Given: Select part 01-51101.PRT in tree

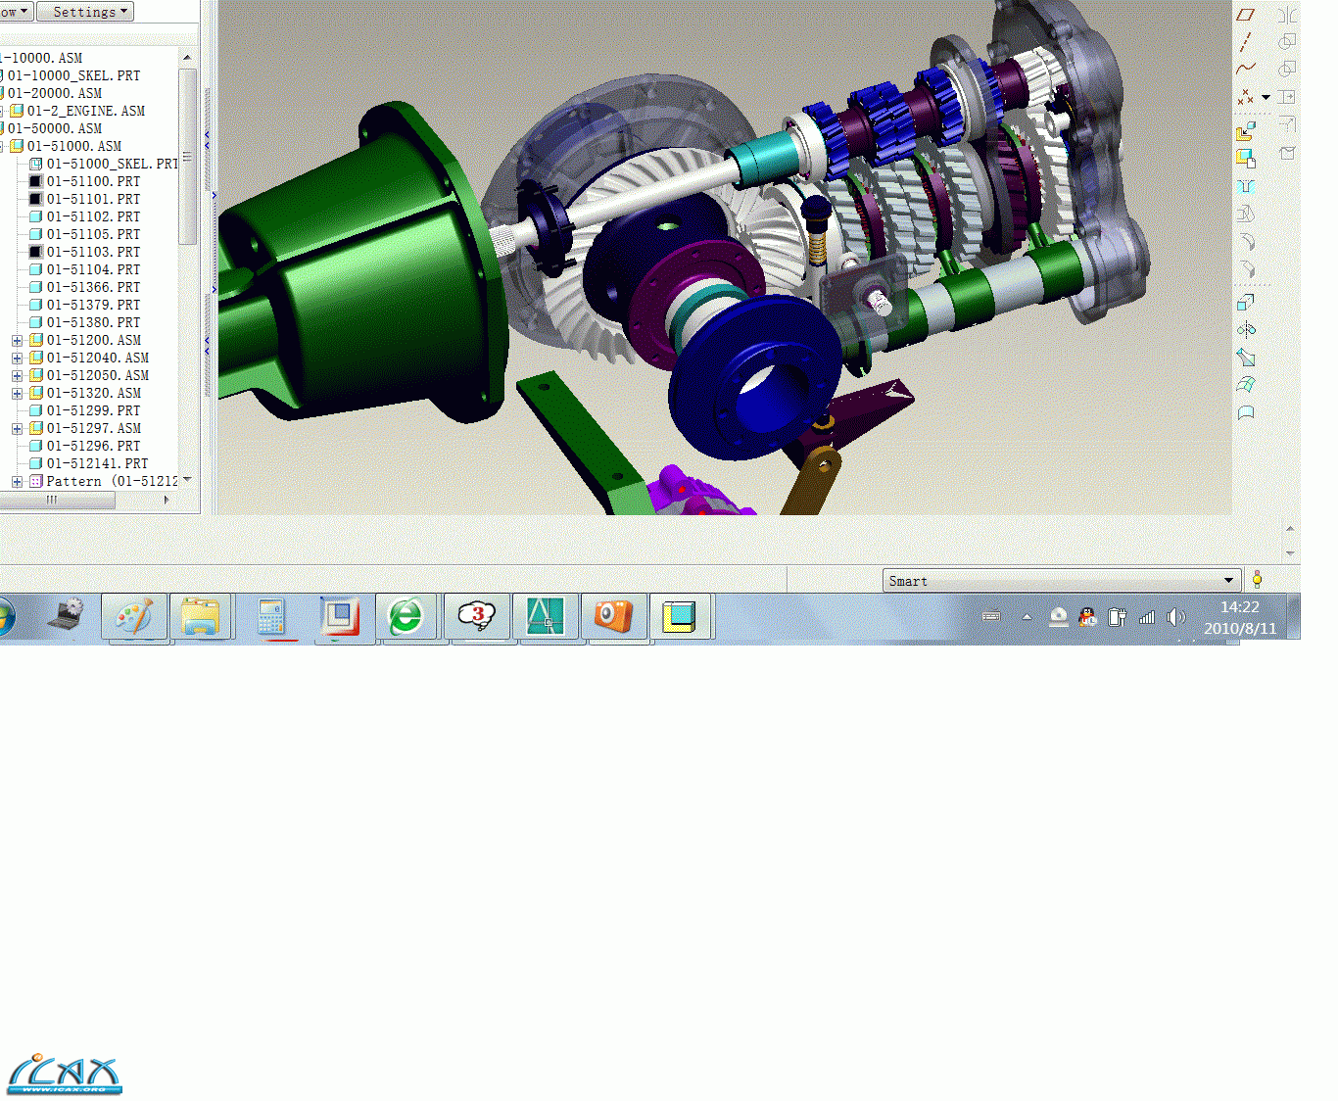Looking at the screenshot, I should [x=93, y=199].
